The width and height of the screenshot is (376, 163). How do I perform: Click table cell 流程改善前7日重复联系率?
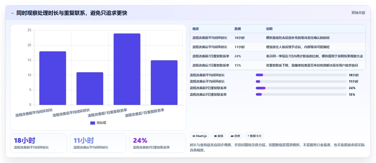click(x=211, y=56)
